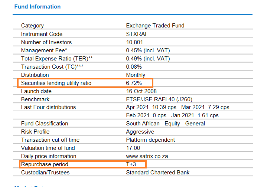
Task: Select the T+3 repurchase period value
Action: (131, 164)
